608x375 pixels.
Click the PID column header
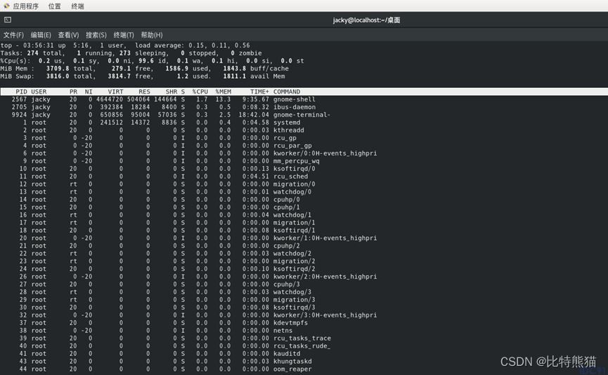[x=21, y=91]
